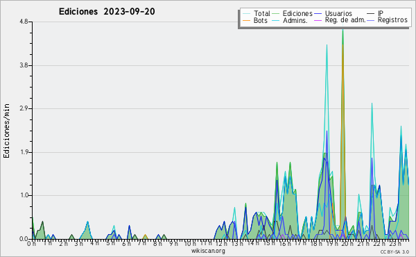Image resolution: width=416 pixels, height=257 pixels.
Task: Click the green line swatch next to Ediciones
Action: pyautogui.click(x=276, y=13)
